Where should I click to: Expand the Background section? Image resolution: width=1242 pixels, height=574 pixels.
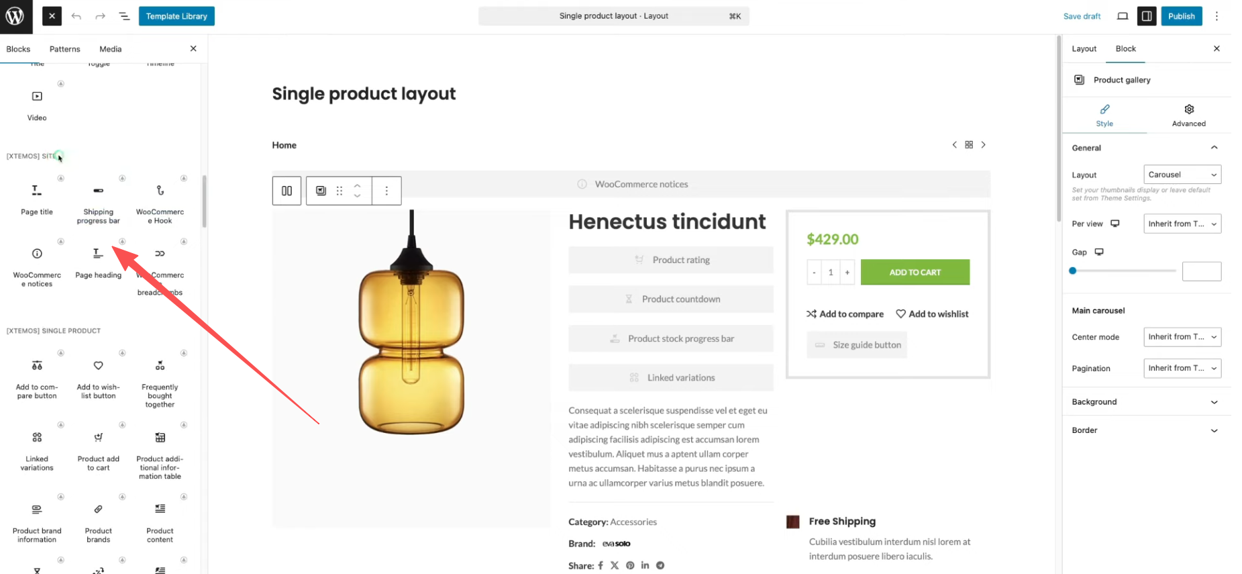point(1146,401)
